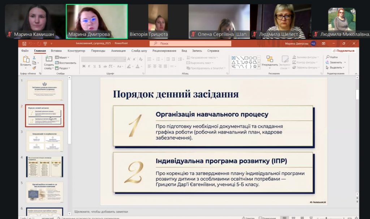Toggle the Comments (Примечания) pane in status bar
The image size is (370, 219).
coord(267,218)
